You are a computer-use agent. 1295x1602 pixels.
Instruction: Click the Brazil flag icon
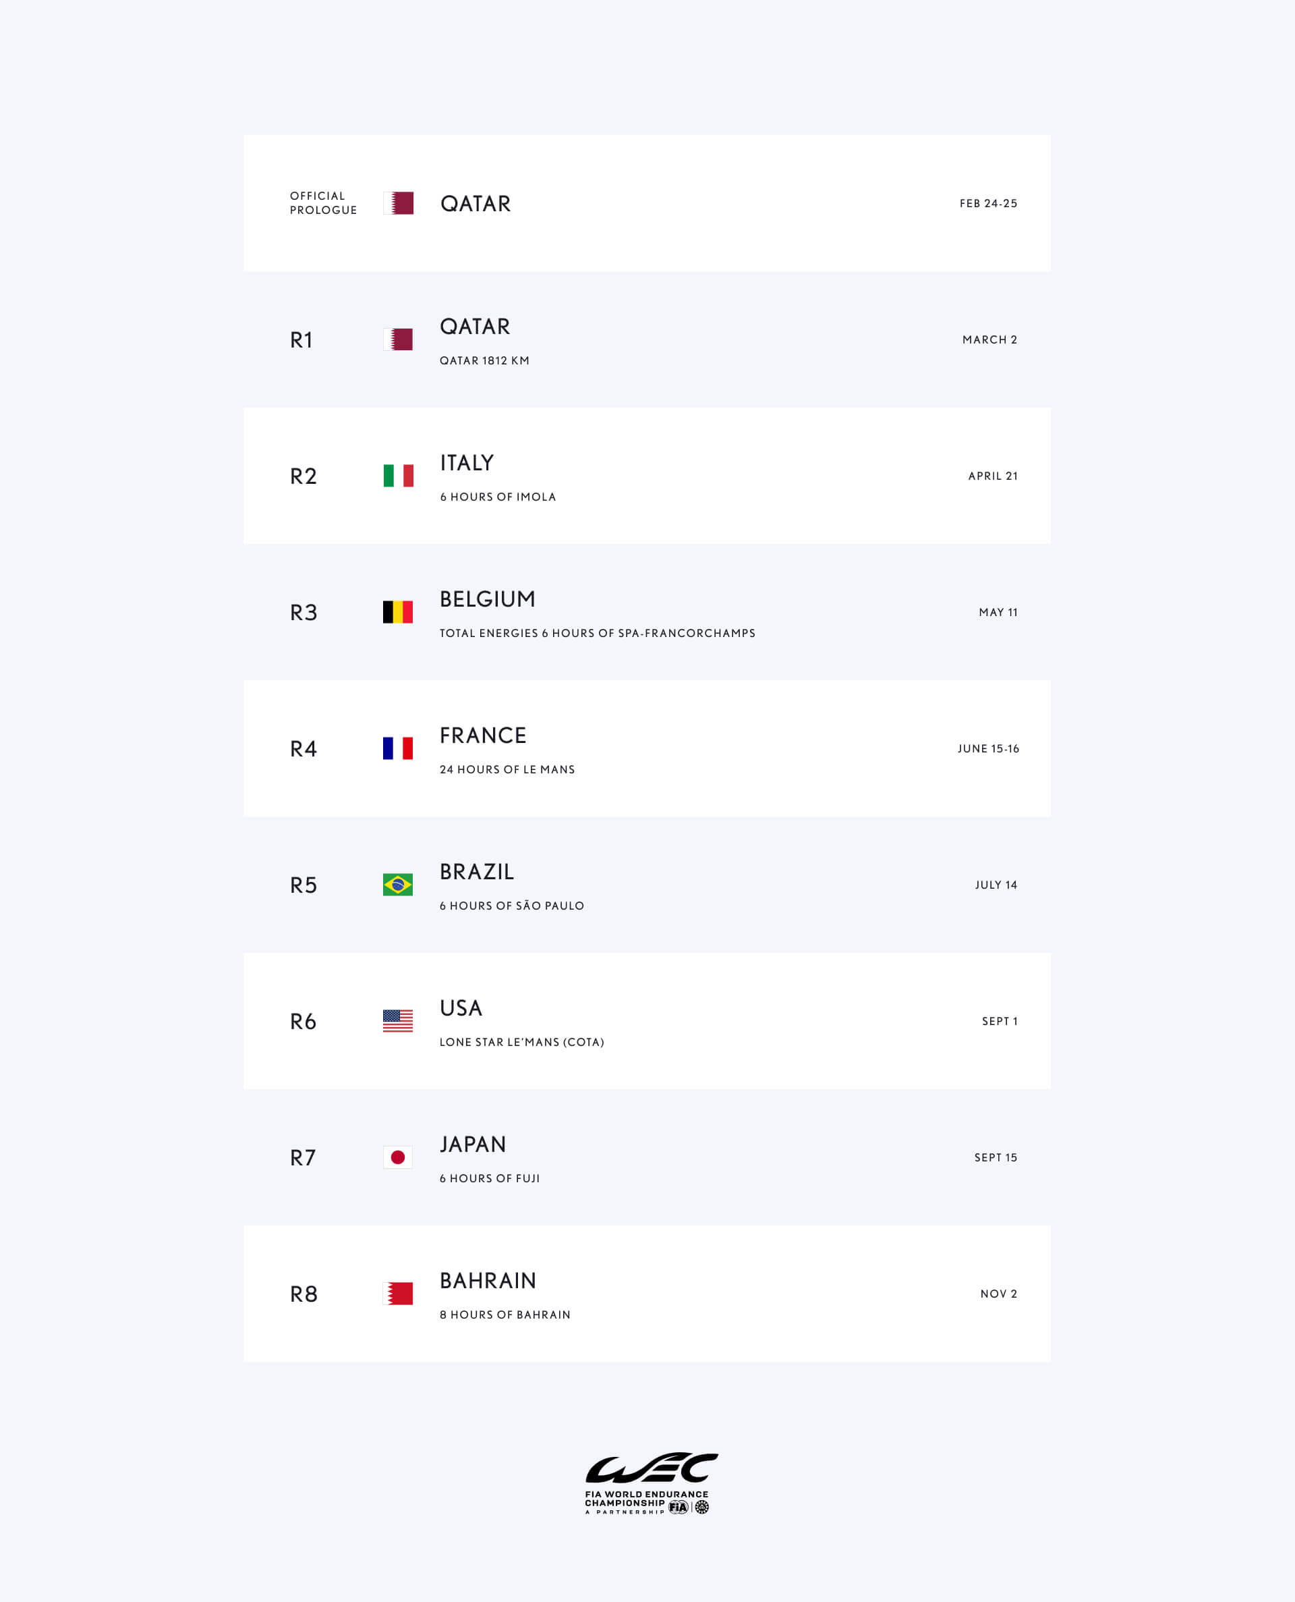[x=397, y=885]
